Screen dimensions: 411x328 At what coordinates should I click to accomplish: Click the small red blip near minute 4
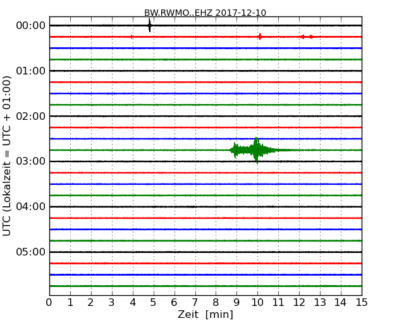coord(132,37)
